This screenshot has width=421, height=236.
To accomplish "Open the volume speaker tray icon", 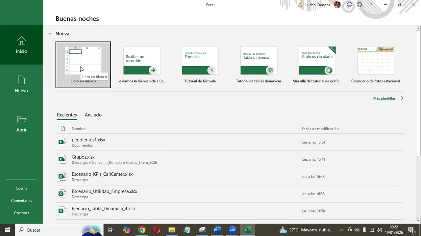I will pyautogui.click(x=380, y=230).
